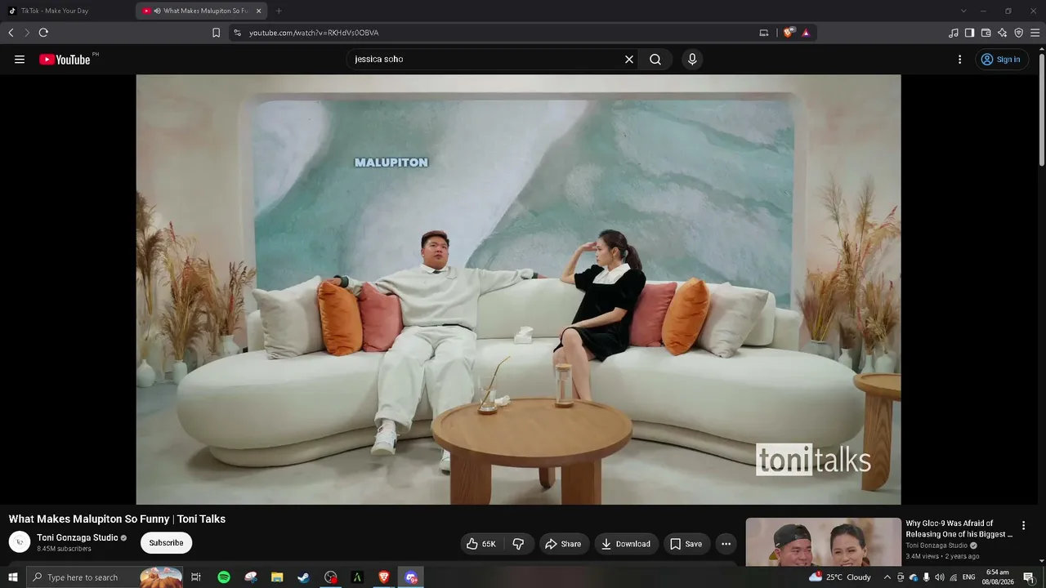The image size is (1046, 588).
Task: Share the Toni Talks video
Action: (x=563, y=544)
